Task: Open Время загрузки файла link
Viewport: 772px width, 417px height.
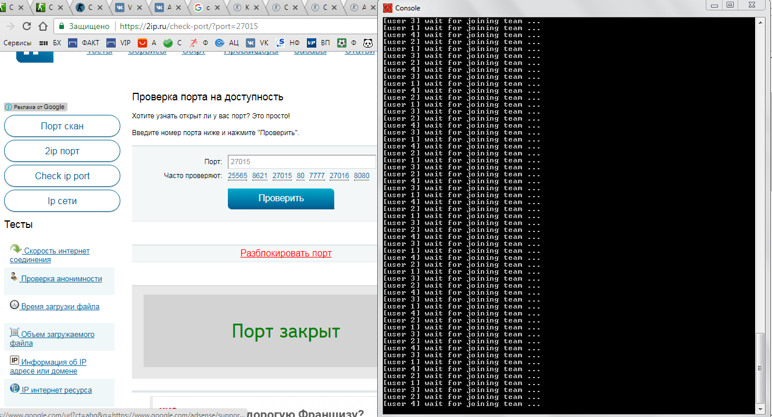Action: (x=60, y=306)
